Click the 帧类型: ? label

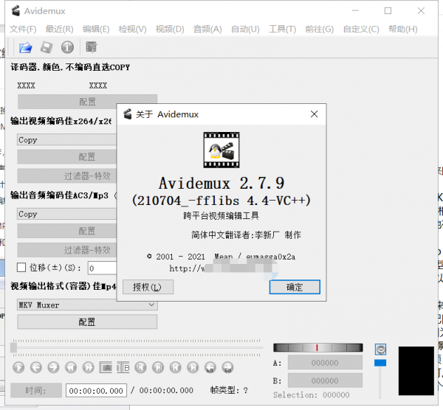tap(229, 390)
